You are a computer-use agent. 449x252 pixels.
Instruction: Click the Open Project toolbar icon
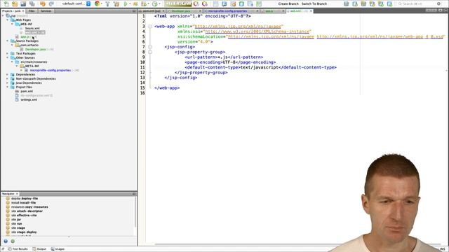pos(23,3)
